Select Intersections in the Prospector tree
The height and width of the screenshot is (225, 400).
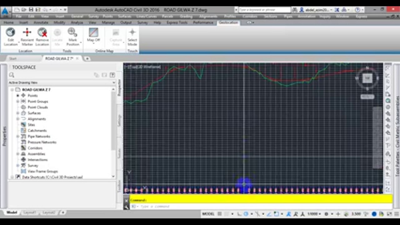[37, 160]
